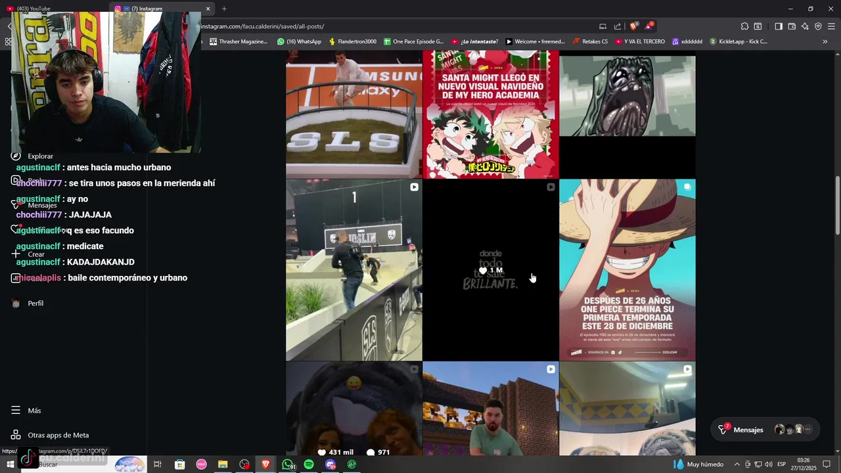Image resolution: width=841 pixels, height=473 pixels.
Task: Open OBS Studio from taskbar
Action: [244, 464]
